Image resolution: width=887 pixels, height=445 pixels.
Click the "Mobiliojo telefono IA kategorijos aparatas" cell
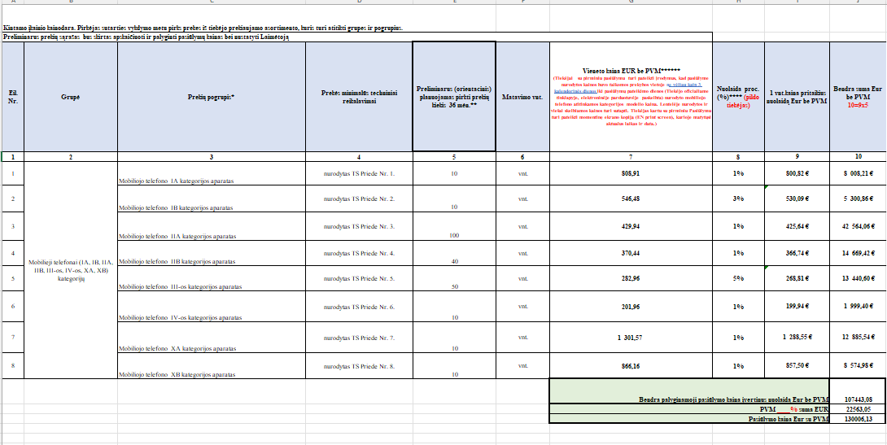pos(211,181)
